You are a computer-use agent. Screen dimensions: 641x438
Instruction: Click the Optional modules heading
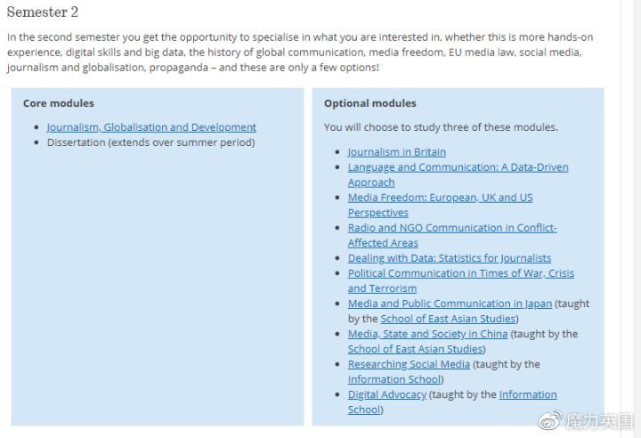point(370,103)
